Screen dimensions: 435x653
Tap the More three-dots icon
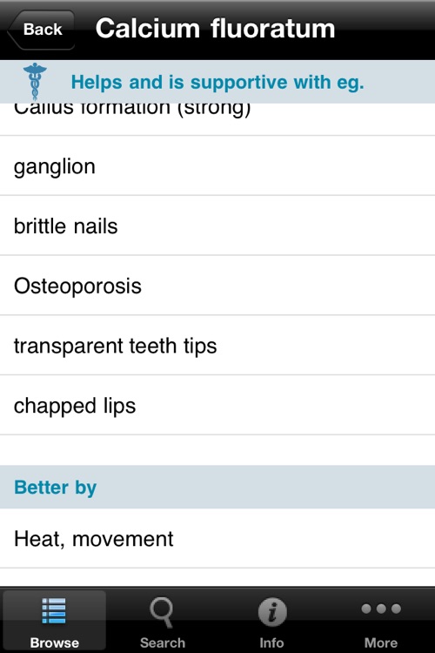(x=381, y=609)
